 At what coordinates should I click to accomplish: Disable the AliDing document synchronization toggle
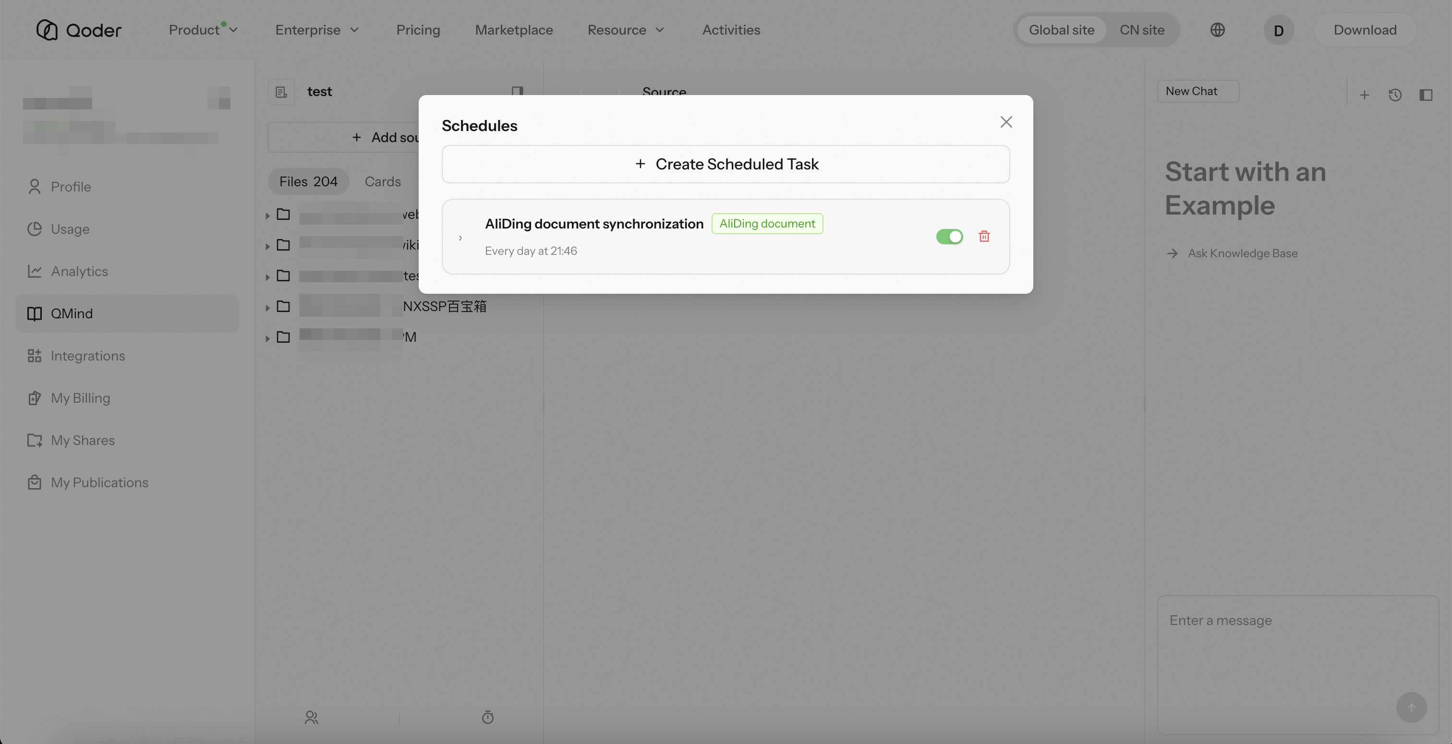949,237
